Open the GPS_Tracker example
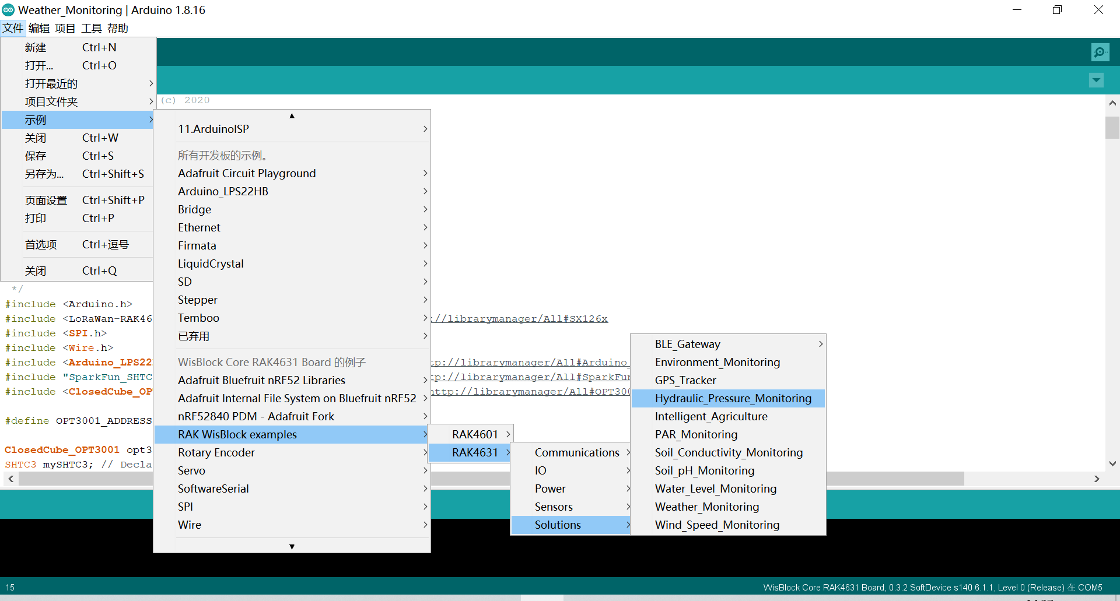 coord(729,380)
